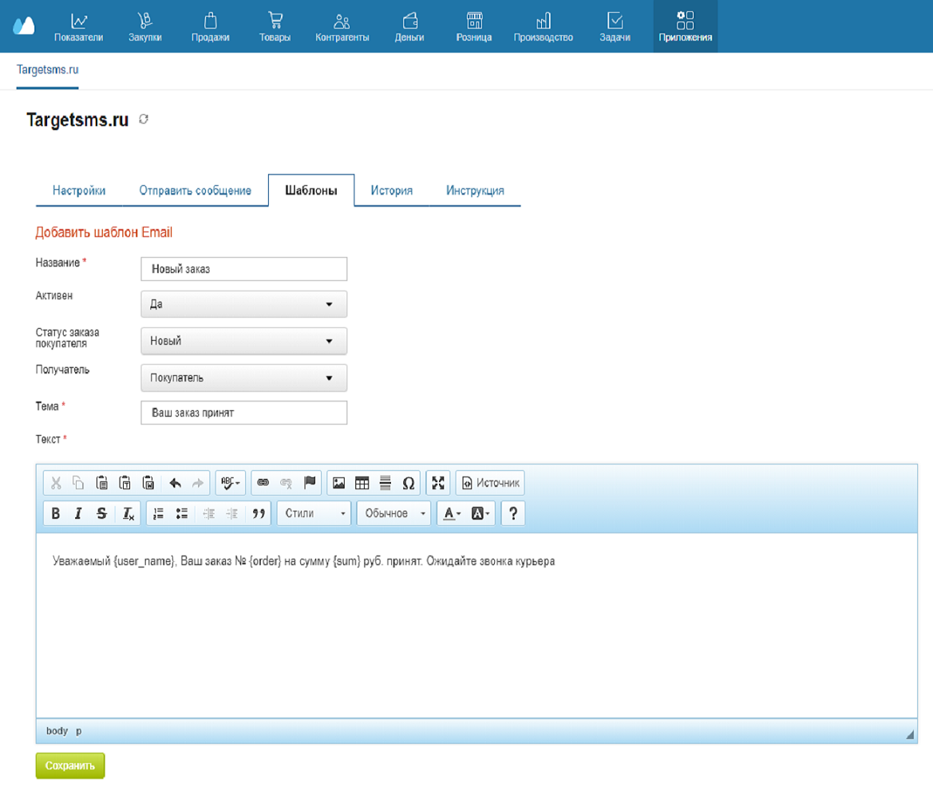
Task: Toggle block quote formatting
Action: coord(259,512)
